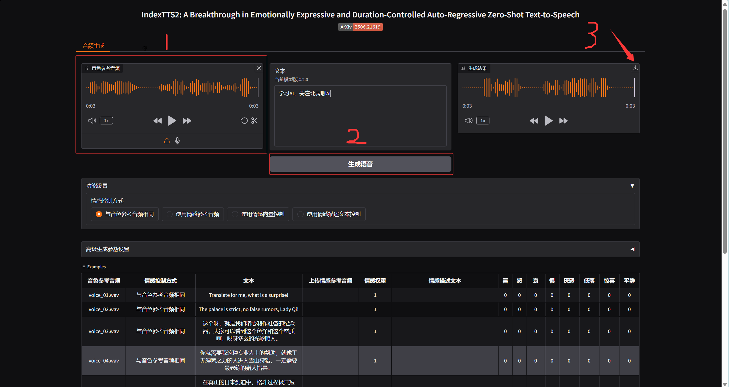Play the voice reference audio
The height and width of the screenshot is (387, 729).
[x=172, y=121]
